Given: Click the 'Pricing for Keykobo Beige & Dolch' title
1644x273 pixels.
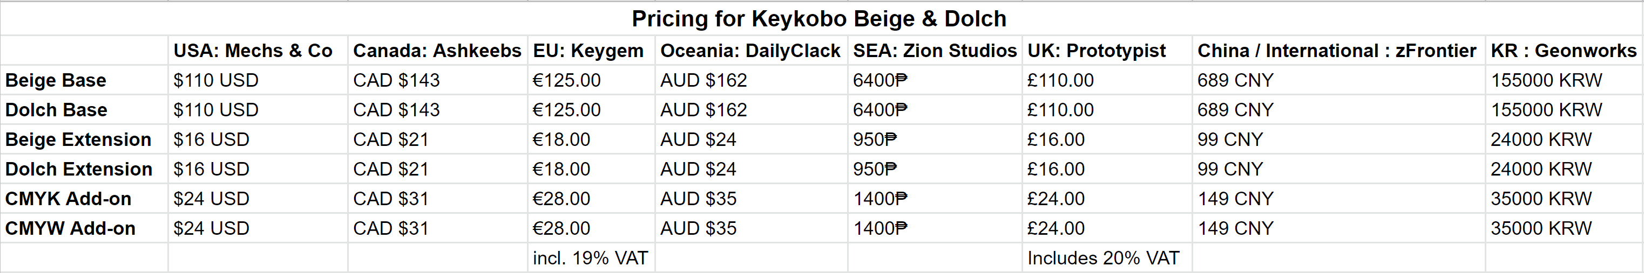Looking at the screenshot, I should [819, 18].
